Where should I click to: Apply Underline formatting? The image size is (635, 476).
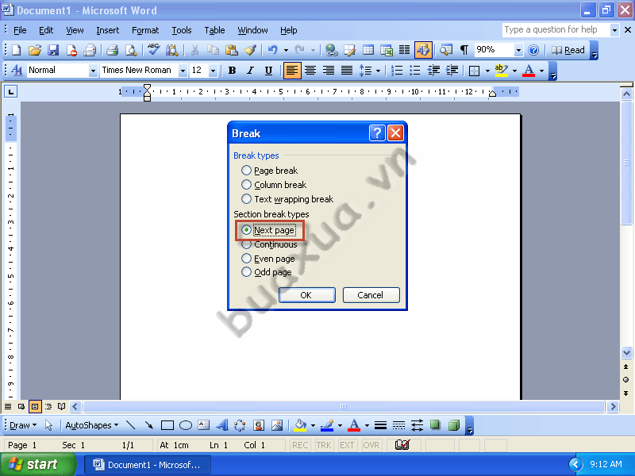click(268, 71)
